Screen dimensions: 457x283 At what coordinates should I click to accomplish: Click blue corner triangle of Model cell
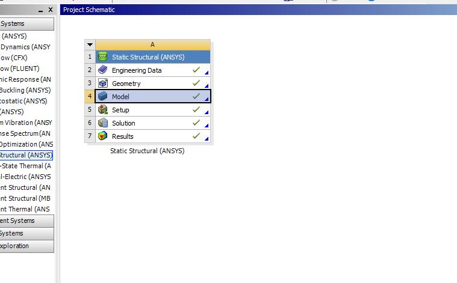point(207,99)
